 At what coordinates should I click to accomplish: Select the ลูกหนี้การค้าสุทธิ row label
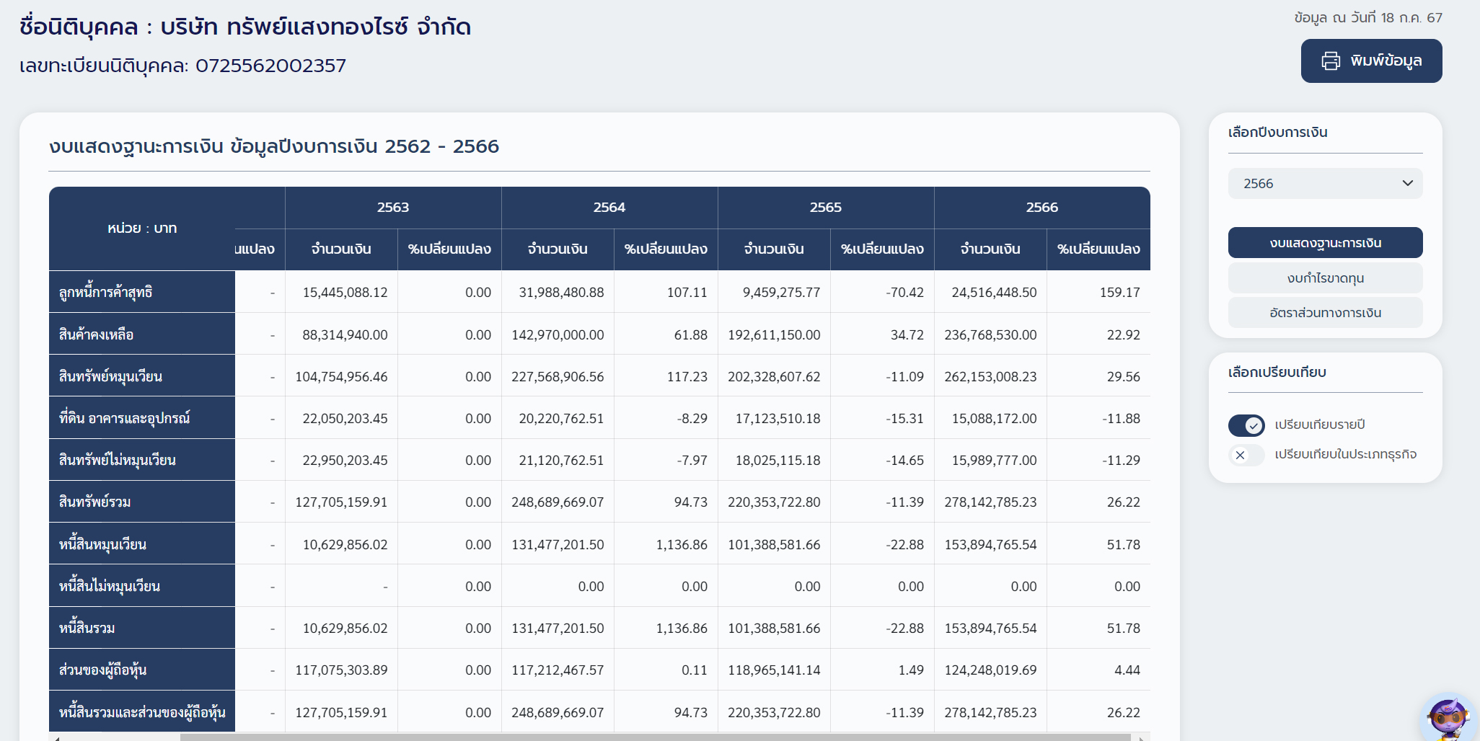(x=141, y=292)
